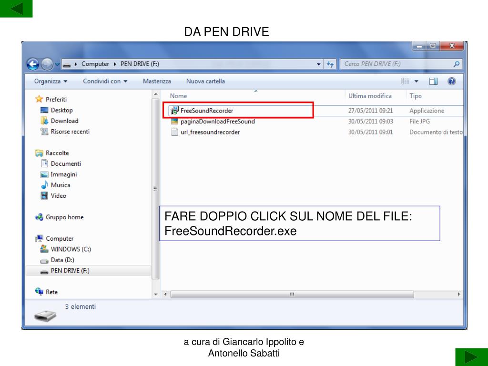Click the Download folder icon
This screenshot has width=488, height=366.
(44, 121)
